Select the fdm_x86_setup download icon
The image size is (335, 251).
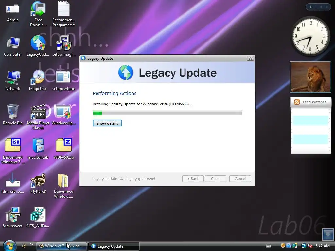[13, 183]
